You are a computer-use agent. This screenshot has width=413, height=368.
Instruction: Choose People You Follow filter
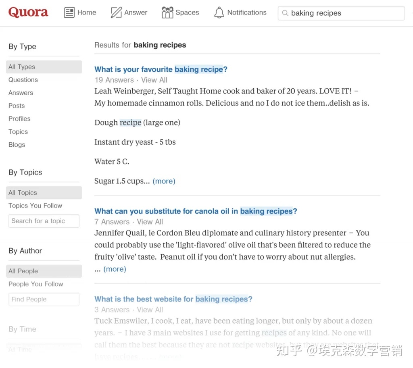(36, 284)
